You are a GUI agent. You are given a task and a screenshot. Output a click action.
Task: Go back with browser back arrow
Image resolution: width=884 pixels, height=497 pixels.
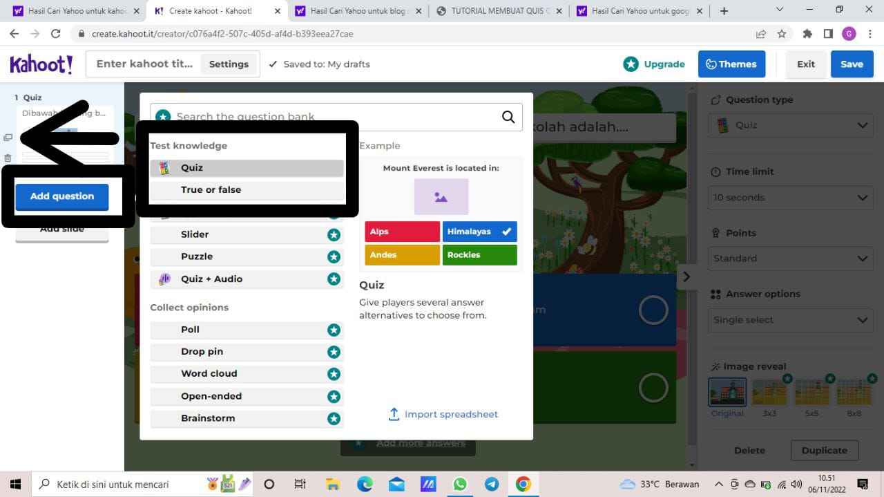pyautogui.click(x=14, y=34)
